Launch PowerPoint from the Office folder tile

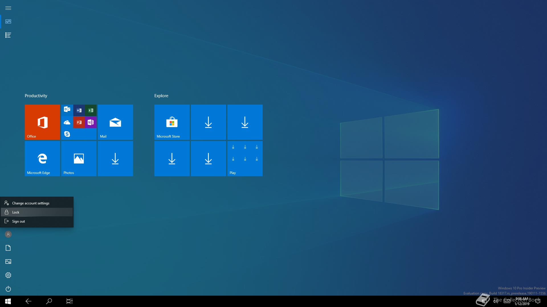[79, 123]
